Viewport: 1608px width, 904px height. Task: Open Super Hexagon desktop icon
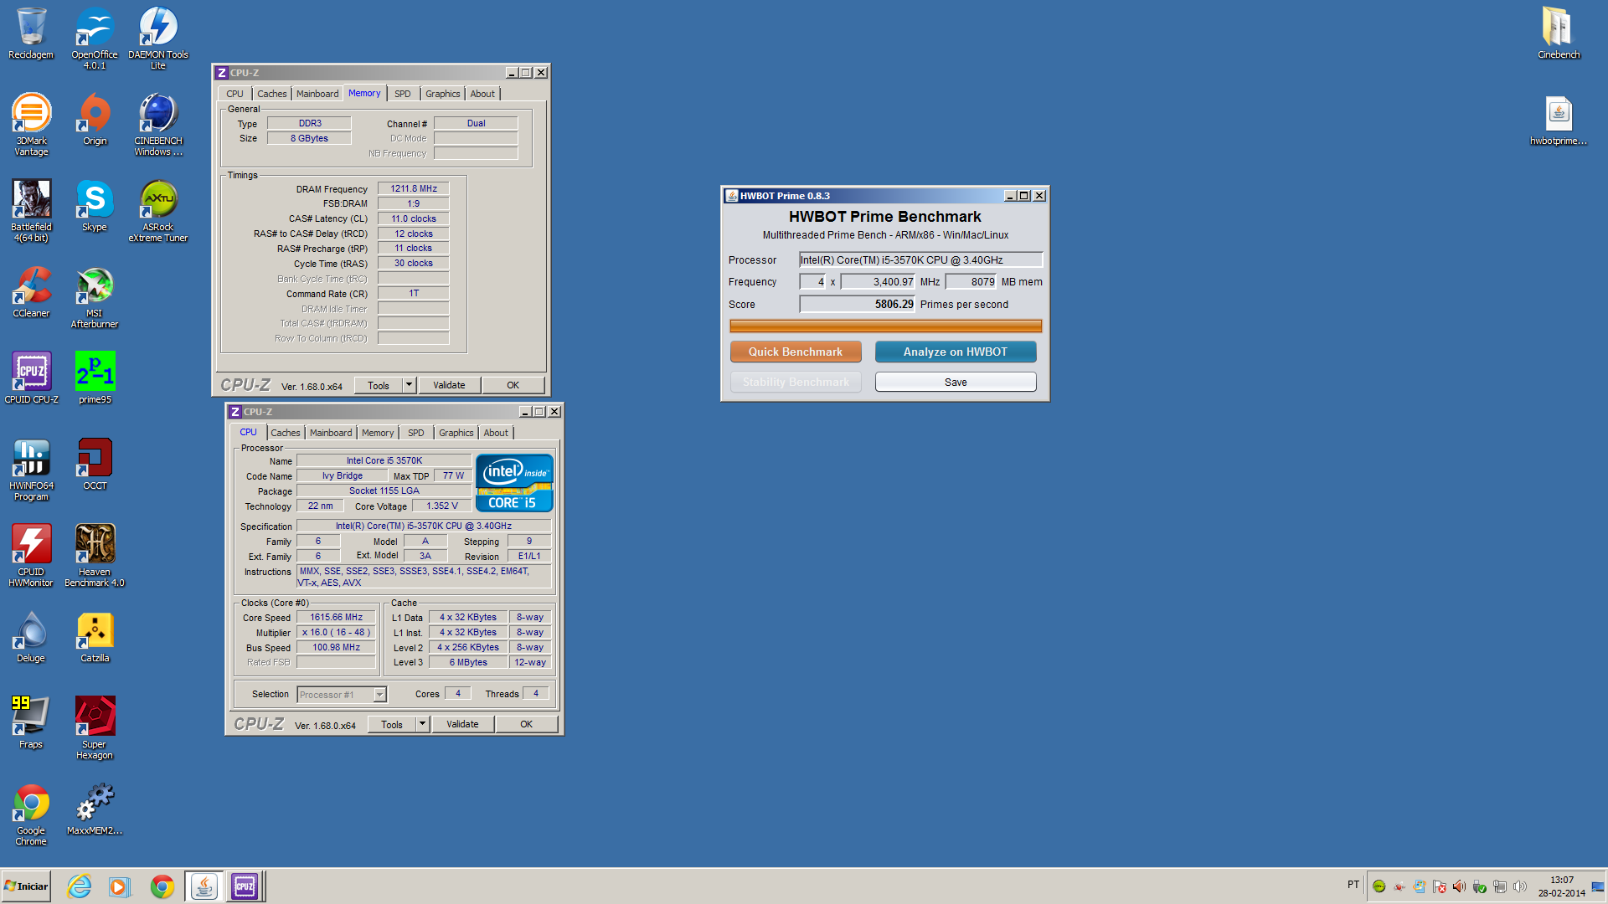[x=95, y=728]
